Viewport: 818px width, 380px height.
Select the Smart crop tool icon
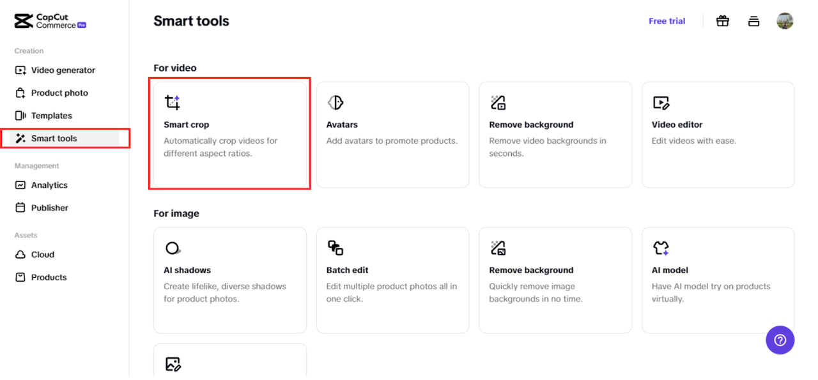(x=173, y=102)
